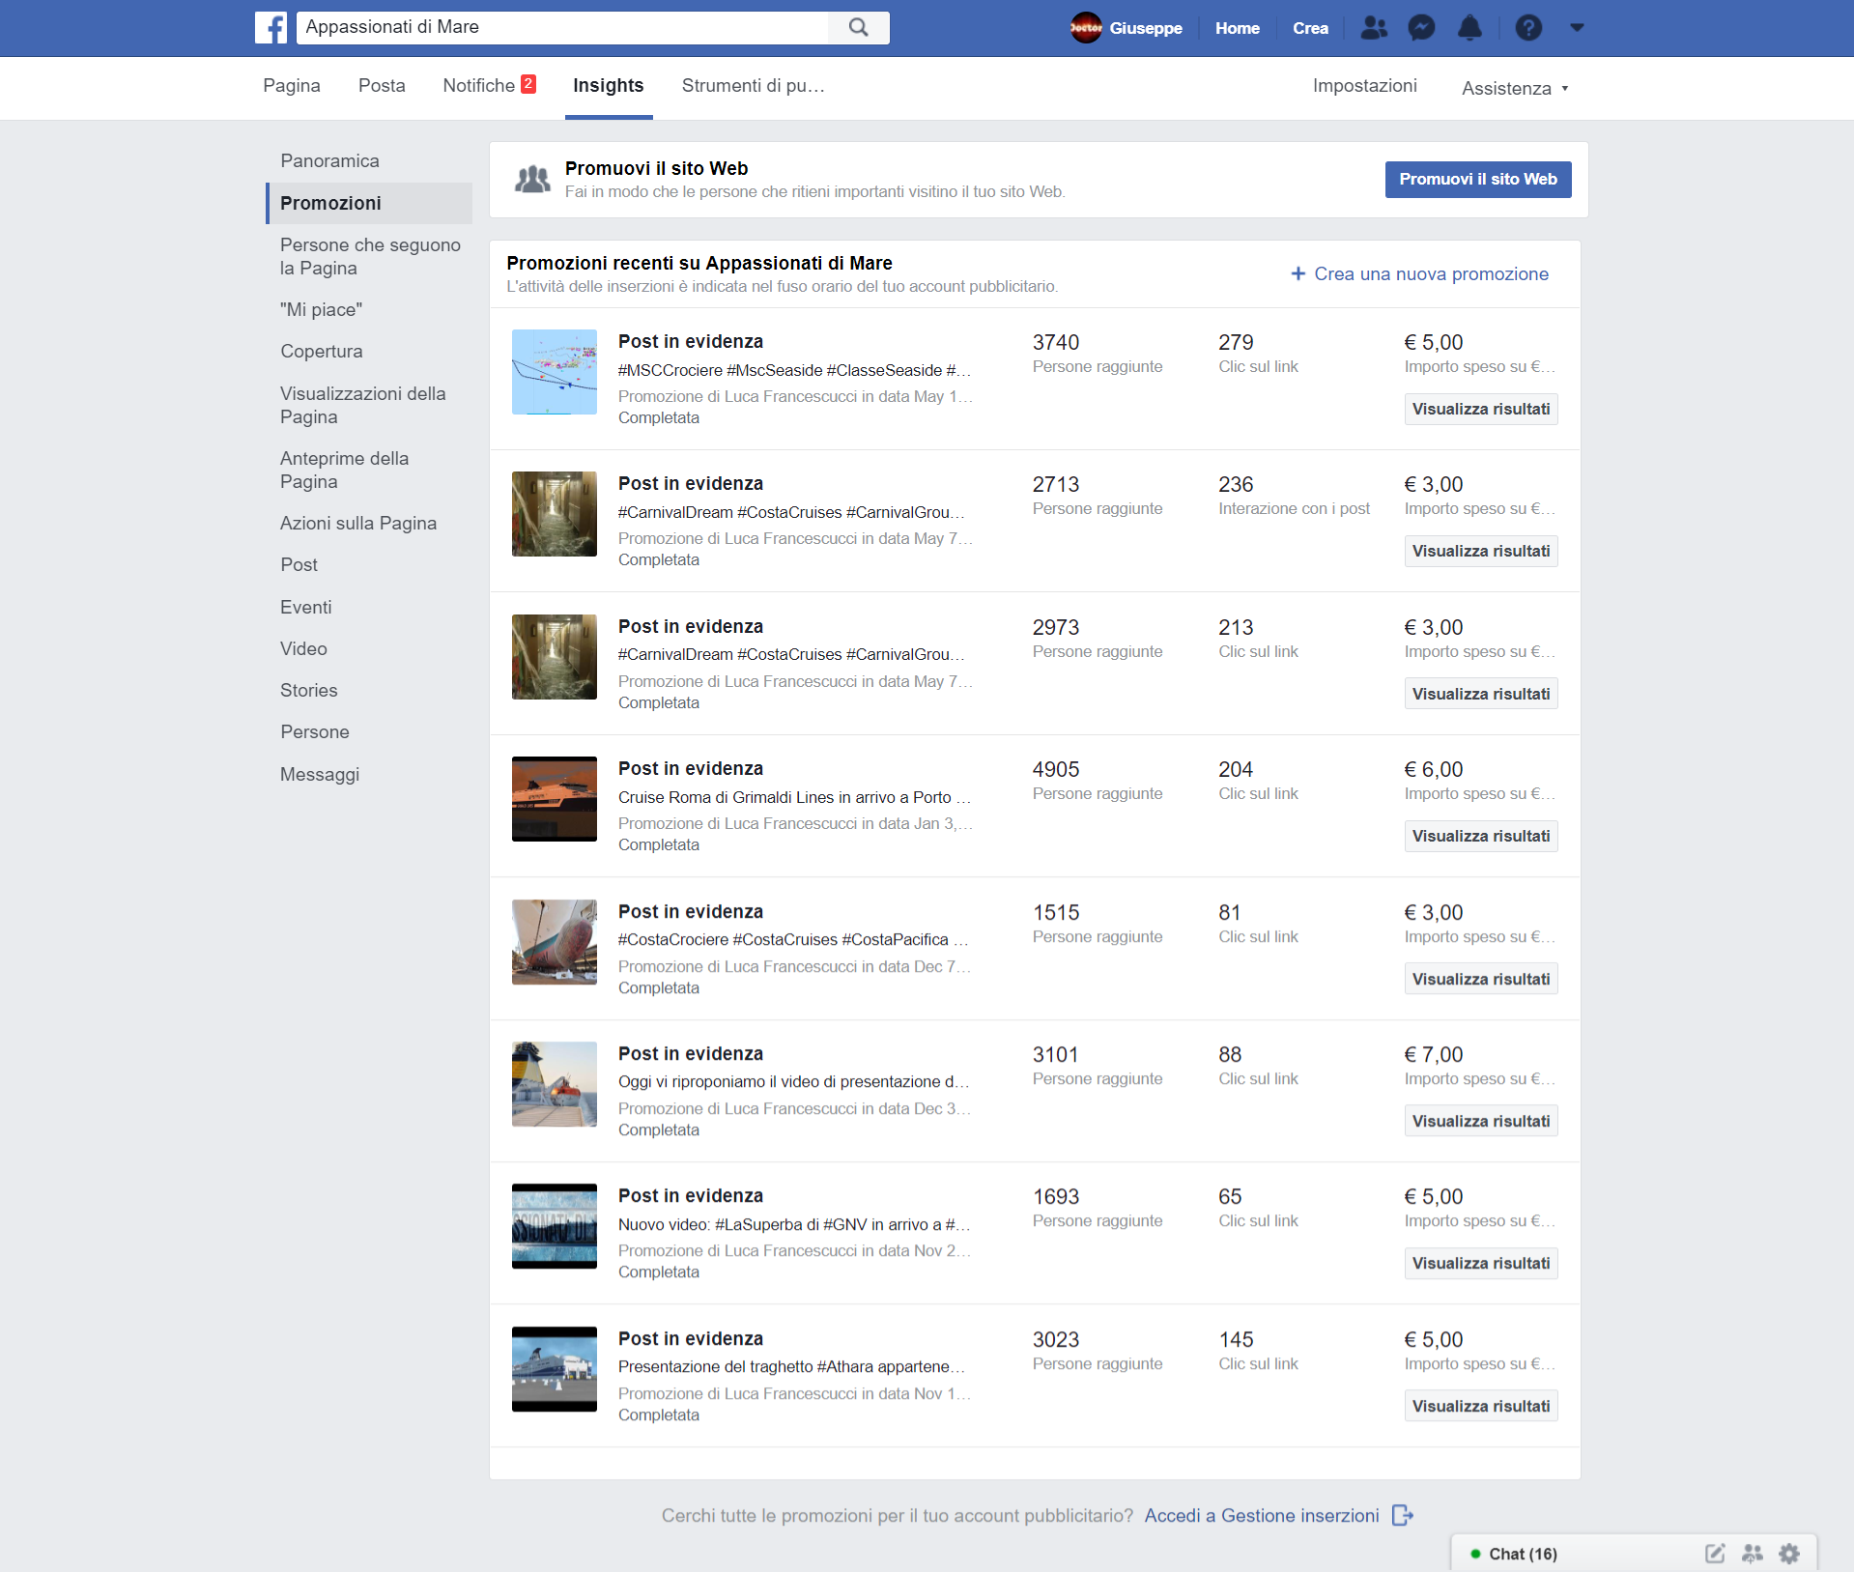
Task: Open the Crea menu link
Action: [1310, 28]
